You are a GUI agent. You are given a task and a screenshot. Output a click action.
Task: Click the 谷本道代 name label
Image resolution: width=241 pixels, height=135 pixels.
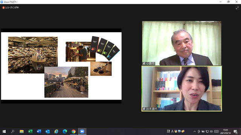(151, 109)
